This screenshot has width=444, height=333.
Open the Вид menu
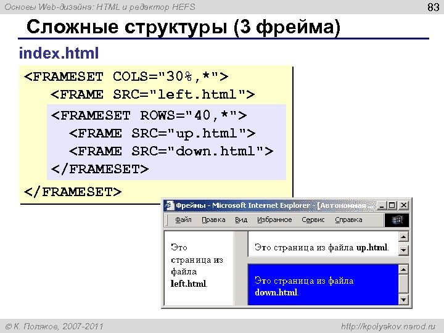pos(241,220)
